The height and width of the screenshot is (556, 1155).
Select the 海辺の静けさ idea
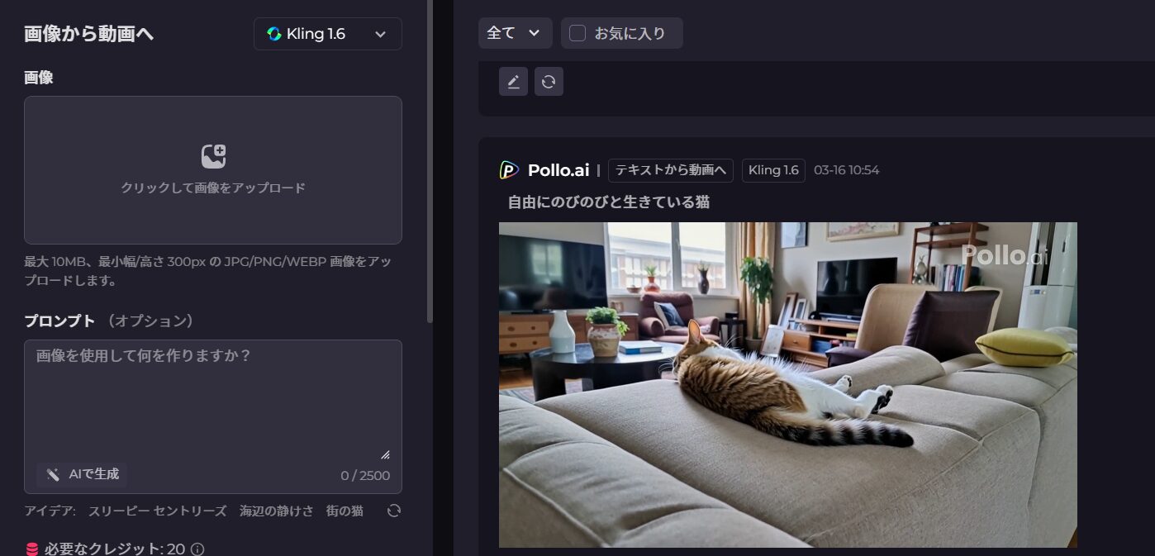click(277, 511)
